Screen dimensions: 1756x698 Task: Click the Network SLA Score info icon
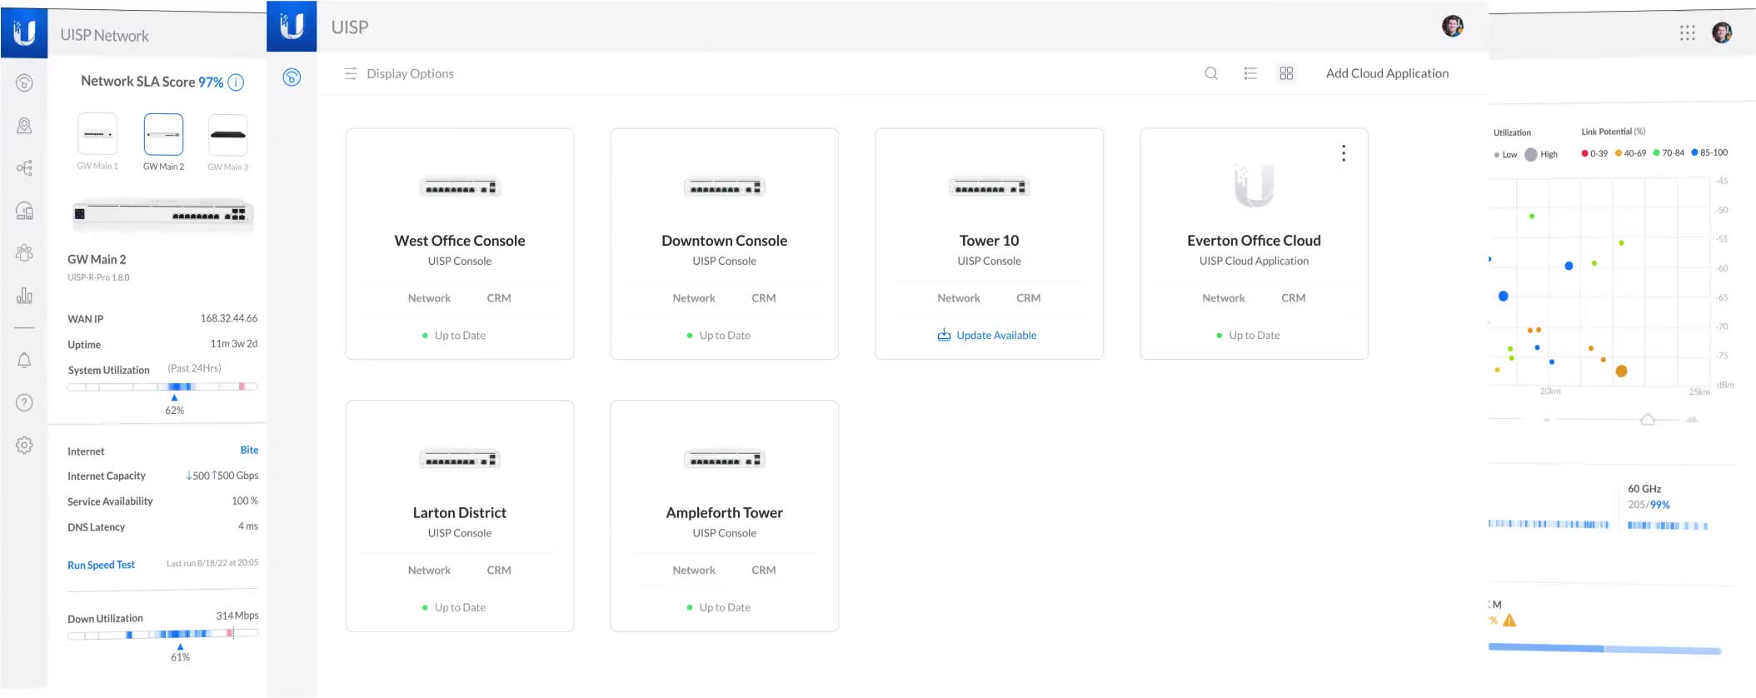pos(236,82)
